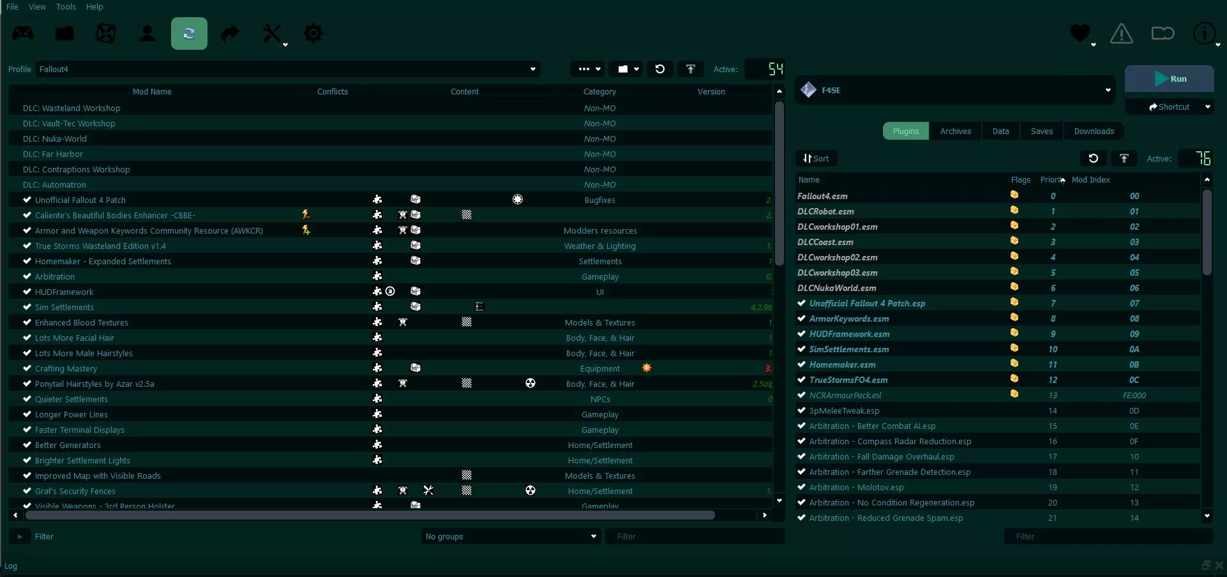Click the update icon beside the warning triangle
Screen dimensions: 1227x577
pyautogui.click(x=1163, y=33)
